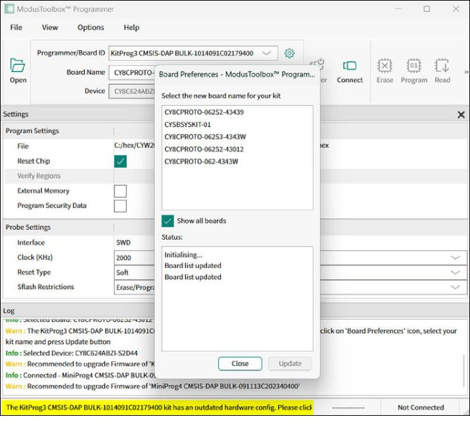
Task: Uncheck Show all boards
Action: pos(168,221)
